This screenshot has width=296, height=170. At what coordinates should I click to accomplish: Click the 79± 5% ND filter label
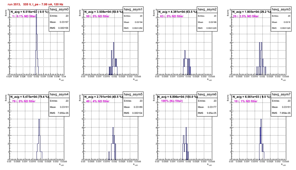24,101
